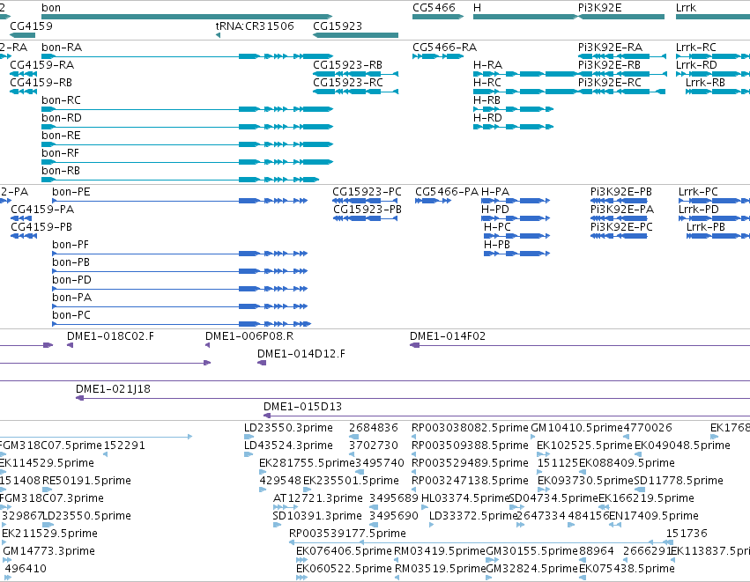Select the Pi3K92E-RA transcript label
Image resolution: width=750 pixels, height=582 pixels.
click(x=611, y=48)
